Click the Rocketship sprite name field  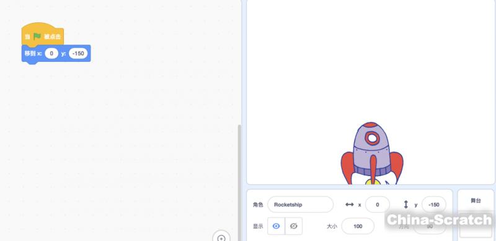(301, 205)
